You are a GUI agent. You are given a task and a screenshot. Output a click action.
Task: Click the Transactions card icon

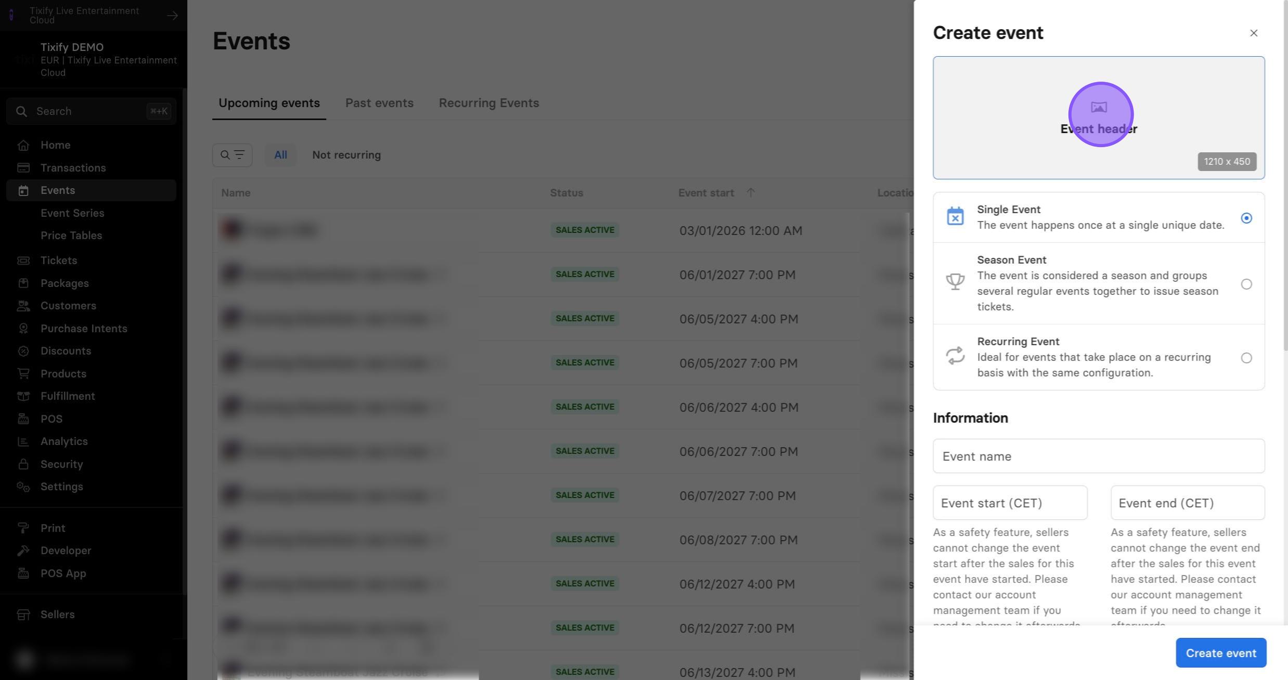coord(23,167)
